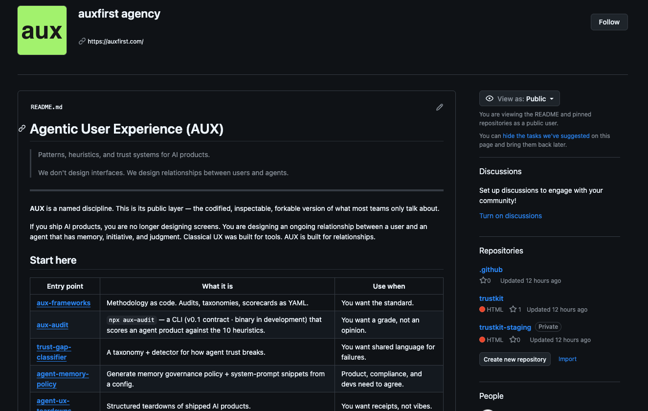Image resolution: width=648 pixels, height=411 pixels.
Task: Click the green aux organization avatar
Action: pos(42,30)
